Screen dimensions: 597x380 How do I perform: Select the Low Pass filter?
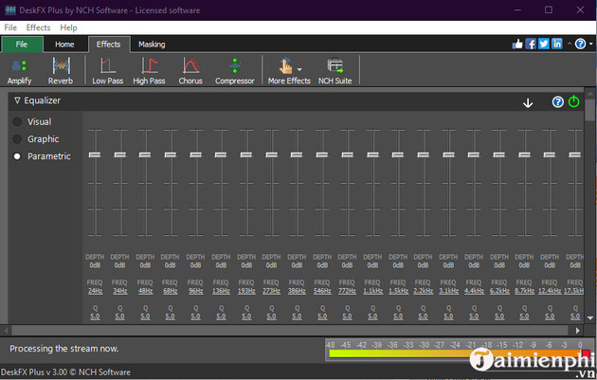pyautogui.click(x=107, y=68)
